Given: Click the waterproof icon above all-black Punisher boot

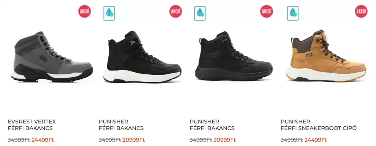Looking at the screenshot, I should (200, 13).
